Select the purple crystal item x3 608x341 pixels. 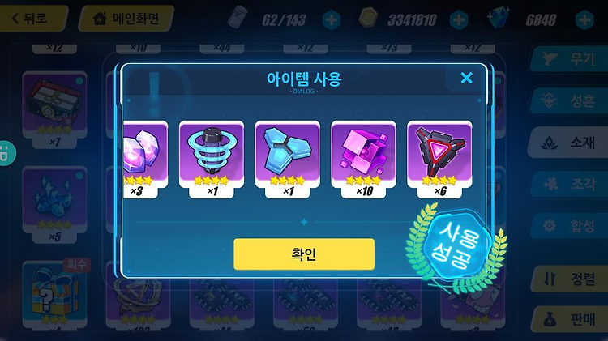point(146,160)
